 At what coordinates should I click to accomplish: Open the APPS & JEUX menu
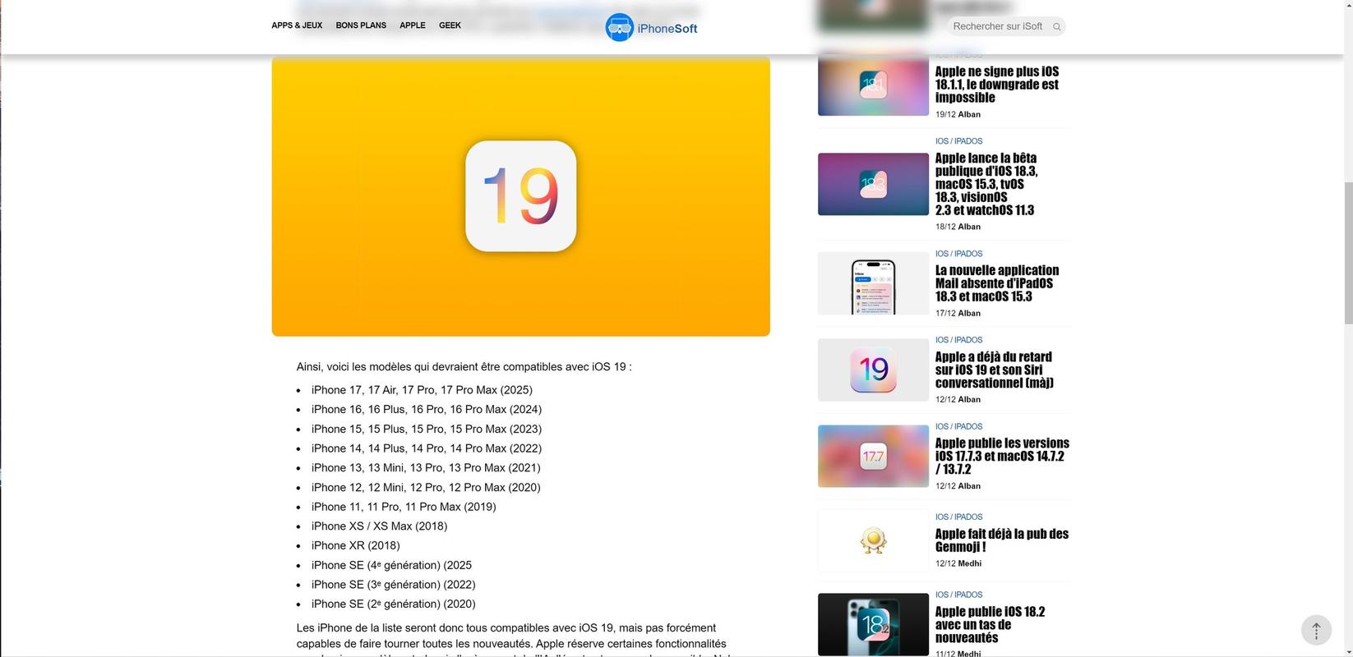[x=297, y=25]
